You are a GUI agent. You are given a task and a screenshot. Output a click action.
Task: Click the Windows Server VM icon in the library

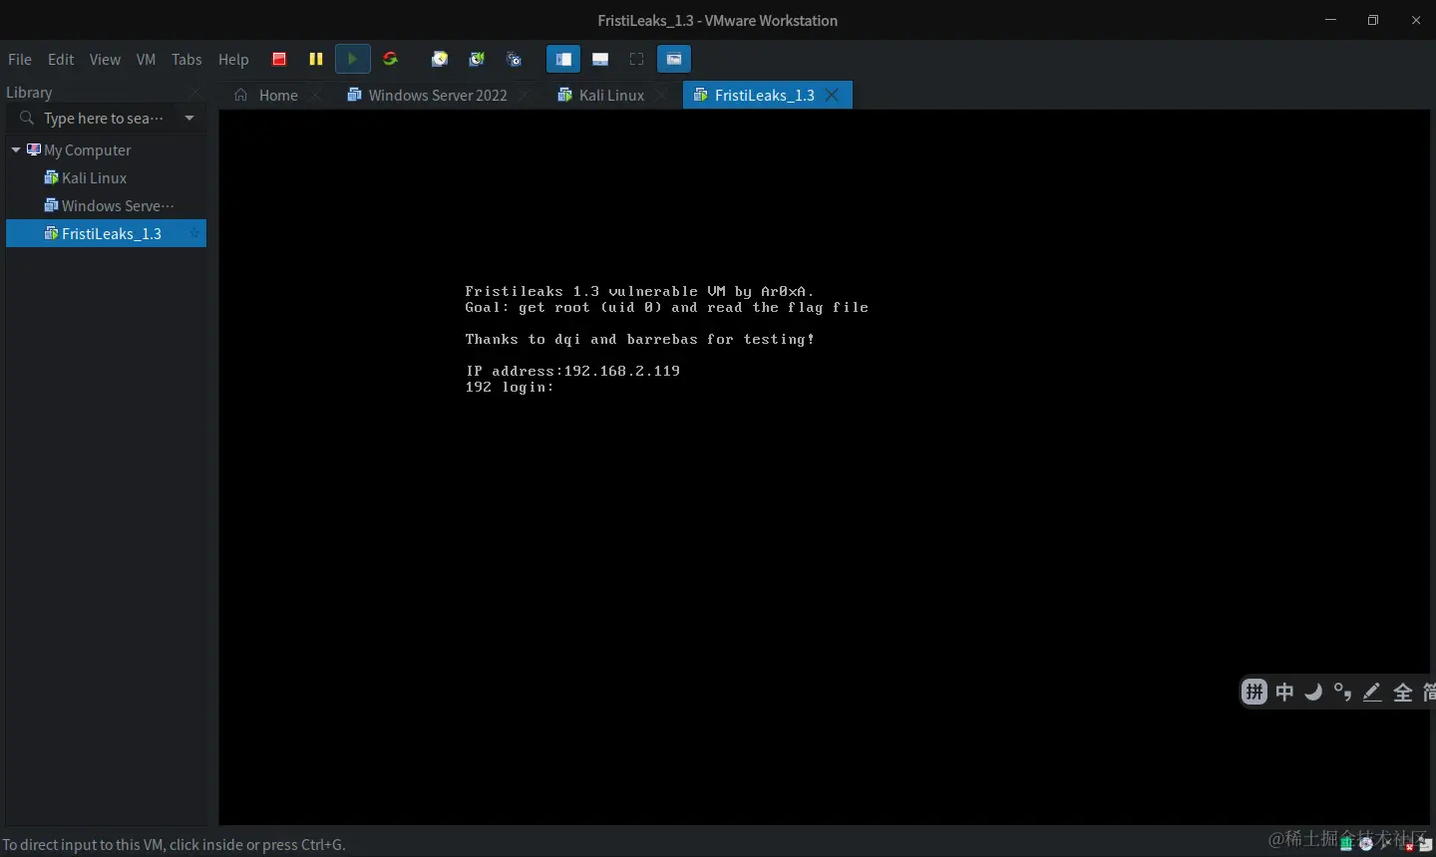(x=52, y=205)
